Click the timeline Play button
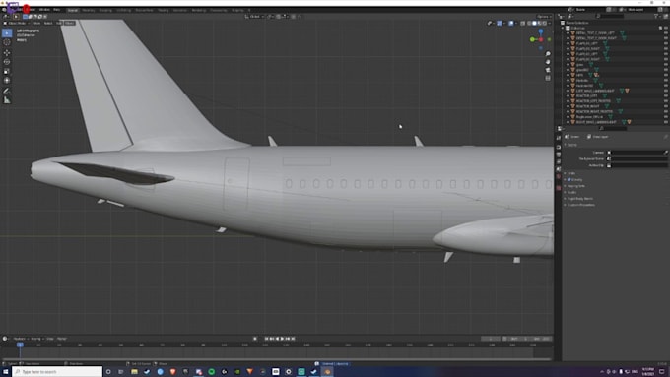670x377 pixels. pos(282,339)
